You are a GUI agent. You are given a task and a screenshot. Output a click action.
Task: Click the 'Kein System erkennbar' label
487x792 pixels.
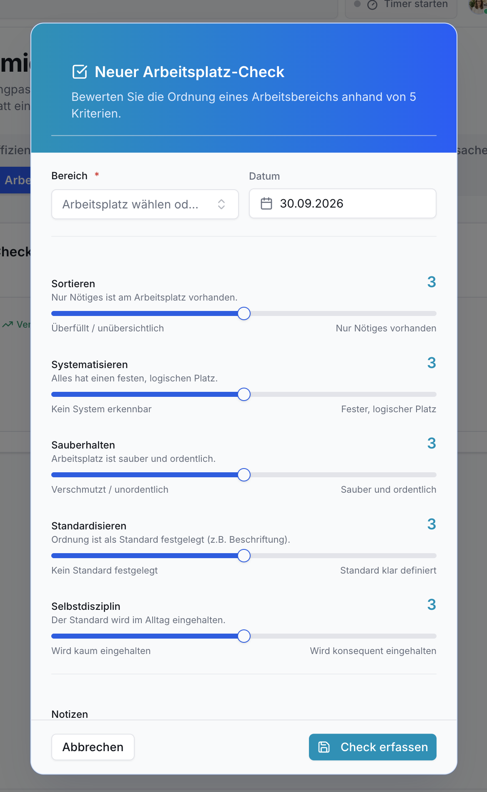click(101, 409)
